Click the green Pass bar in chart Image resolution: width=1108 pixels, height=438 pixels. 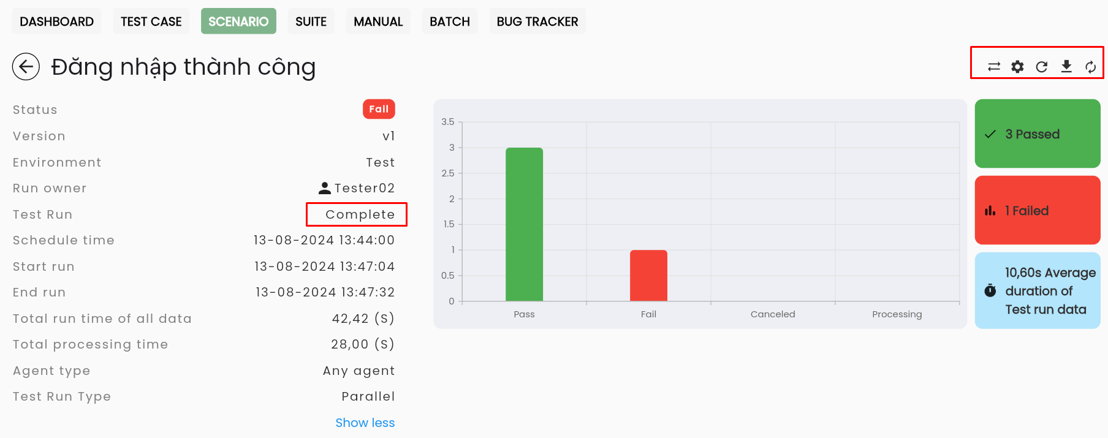coord(524,224)
